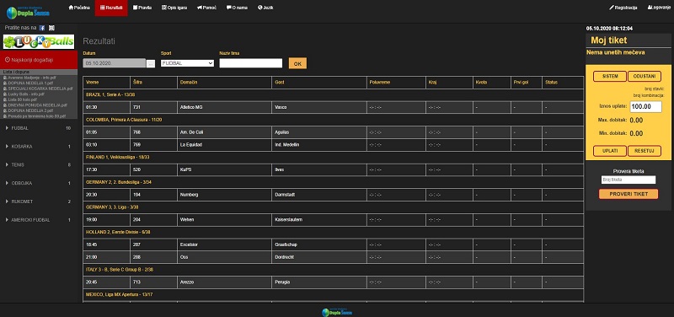Click the La Equidad team cell
Screen dimensions: 674x317
tap(224, 145)
